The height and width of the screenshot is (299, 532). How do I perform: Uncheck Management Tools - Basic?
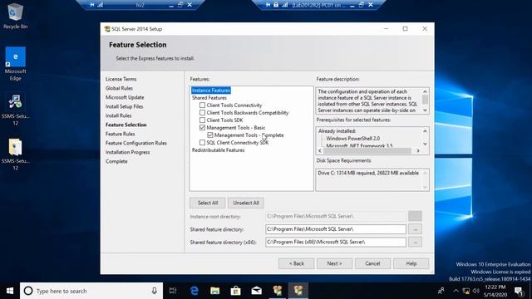(202, 127)
